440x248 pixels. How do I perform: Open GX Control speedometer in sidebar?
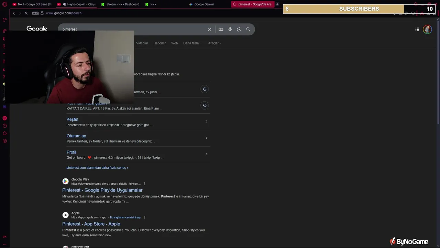(x=4, y=20)
